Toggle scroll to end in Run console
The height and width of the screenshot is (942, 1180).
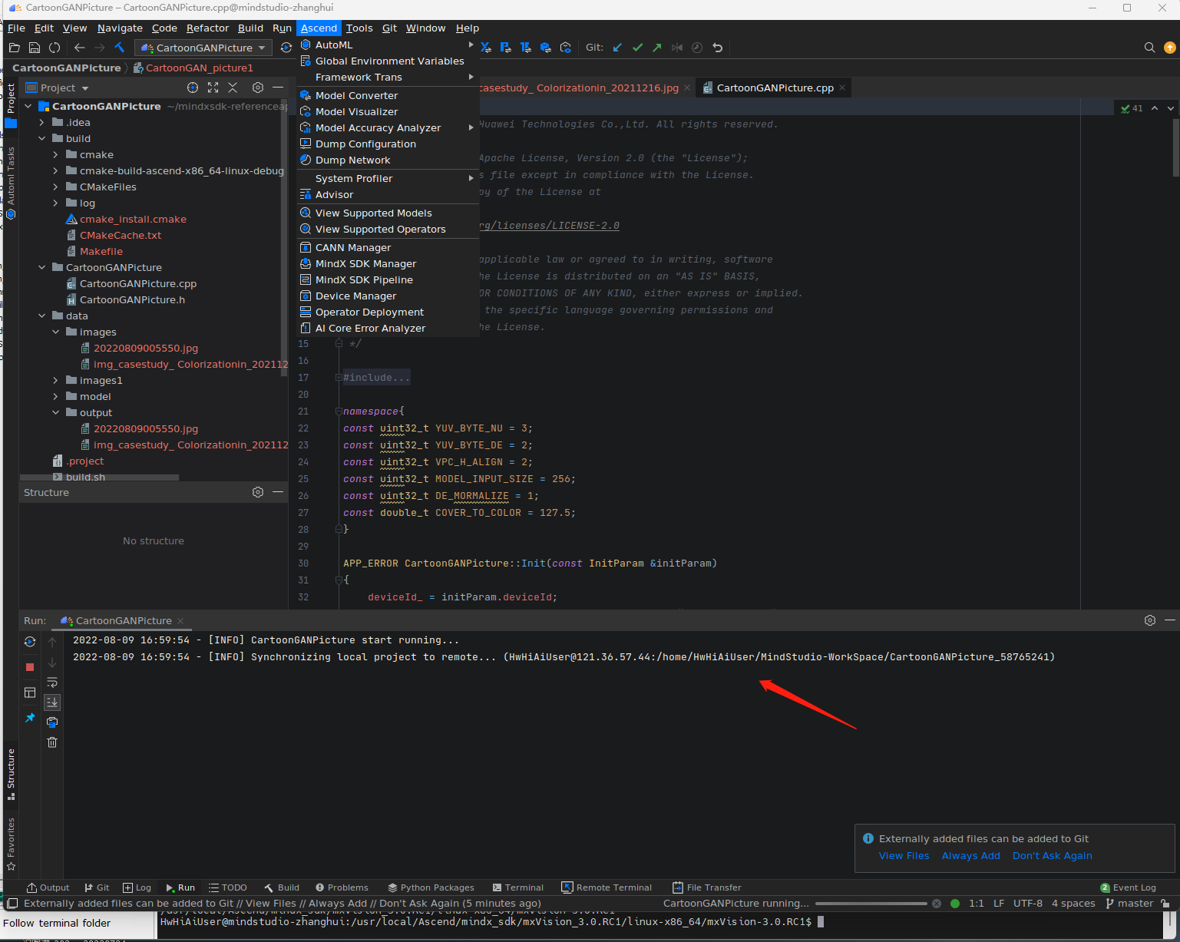[52, 702]
